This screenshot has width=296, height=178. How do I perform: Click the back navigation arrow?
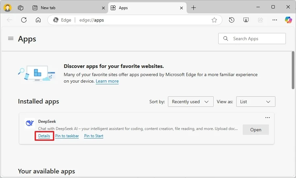(9, 20)
